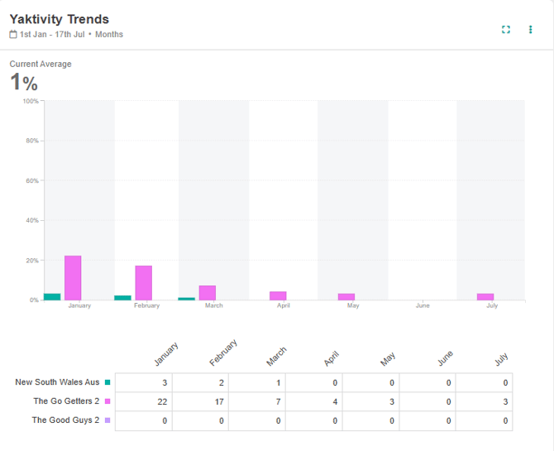The height and width of the screenshot is (451, 554).
Task: Toggle The Go Getters 2 series label
Action: pos(66,401)
